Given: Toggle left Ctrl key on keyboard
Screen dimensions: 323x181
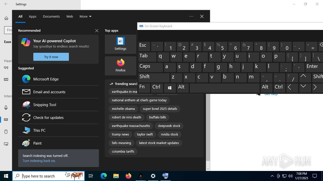Looking at the screenshot, I should pos(157,88).
